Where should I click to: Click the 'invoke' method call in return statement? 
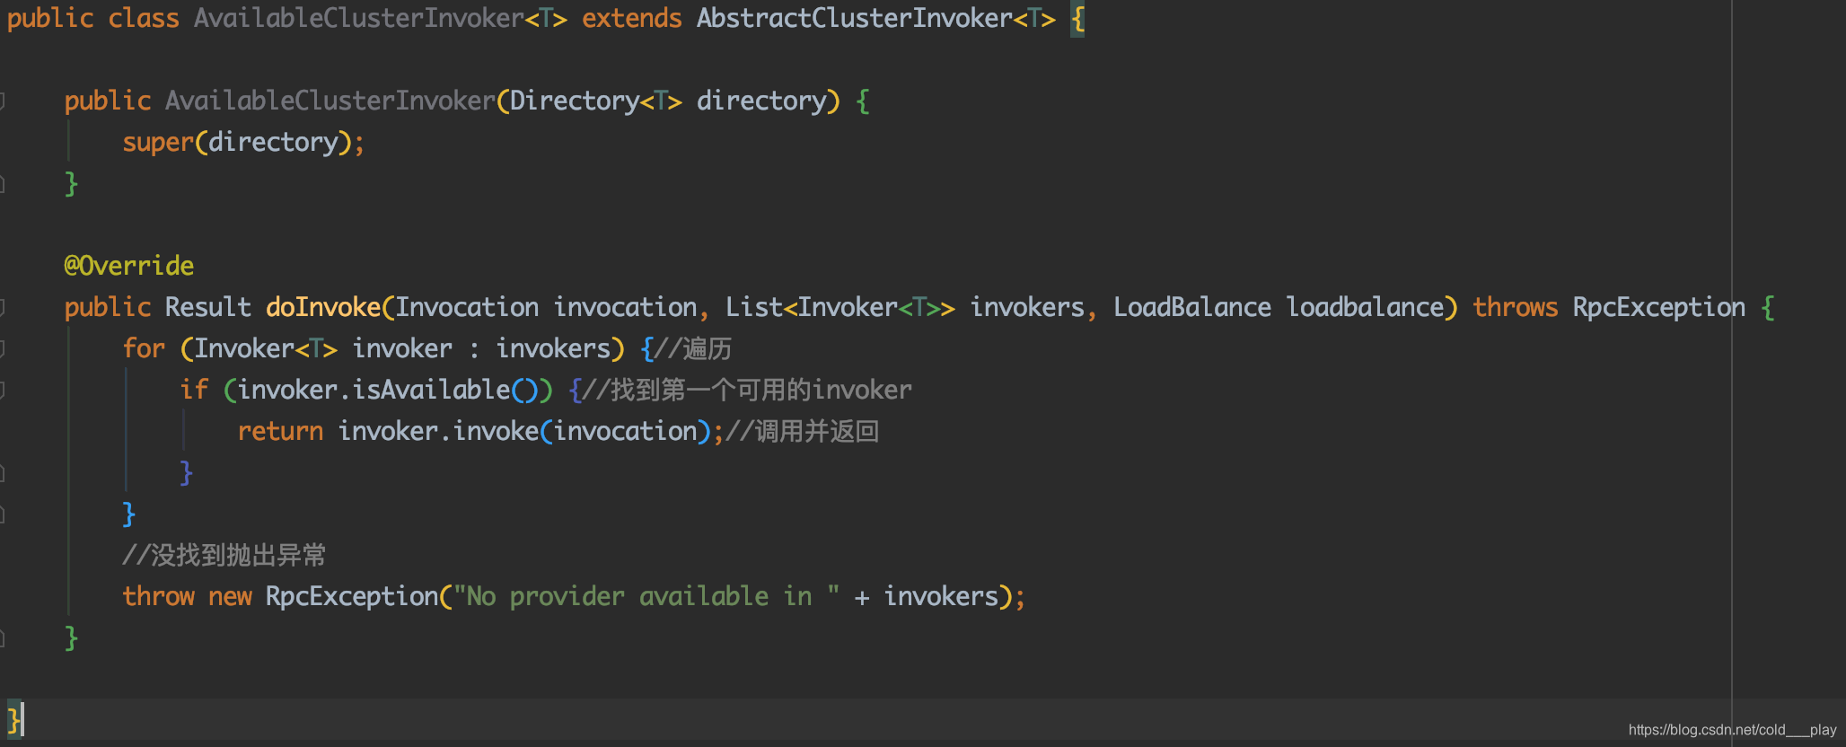(x=496, y=431)
